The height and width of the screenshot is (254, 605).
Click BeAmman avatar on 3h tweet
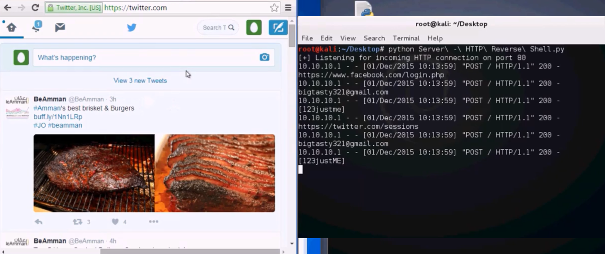pyautogui.click(x=17, y=107)
